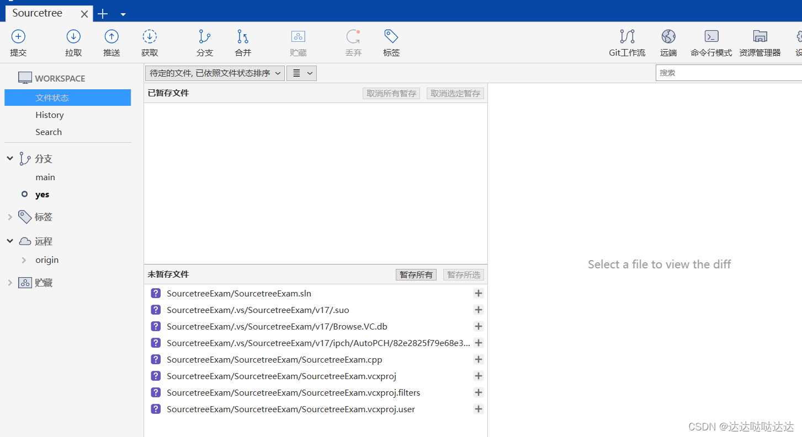This screenshot has width=802, height=437.
Task: Click the 推送 (Push) toolbar icon
Action: (x=111, y=37)
